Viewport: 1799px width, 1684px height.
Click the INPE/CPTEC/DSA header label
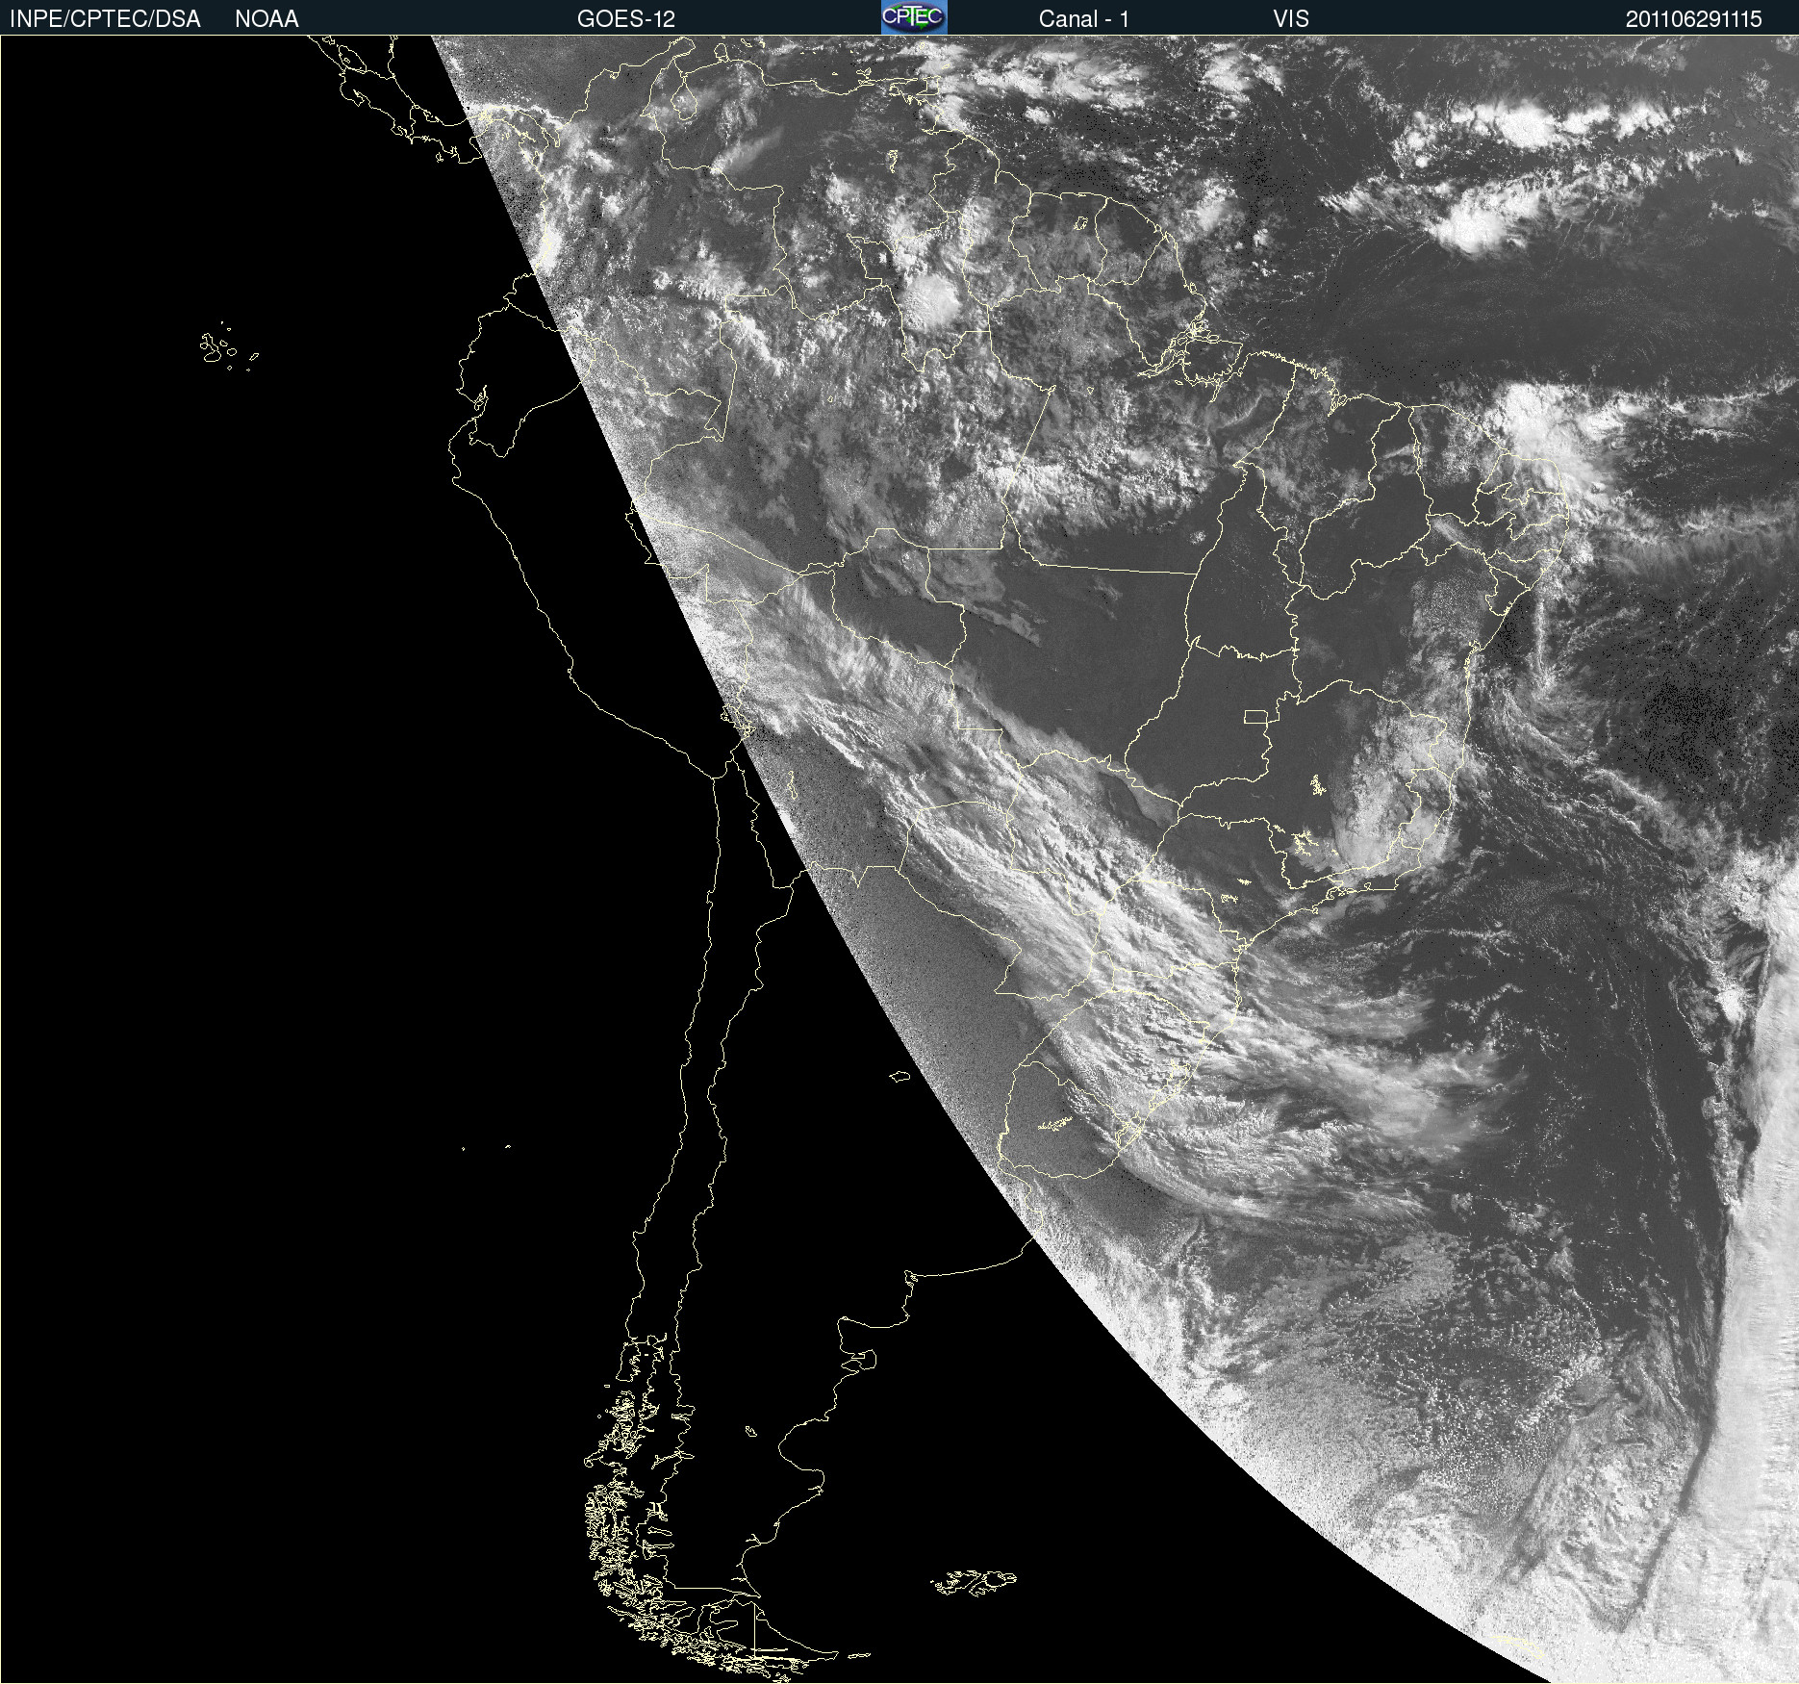click(x=105, y=19)
